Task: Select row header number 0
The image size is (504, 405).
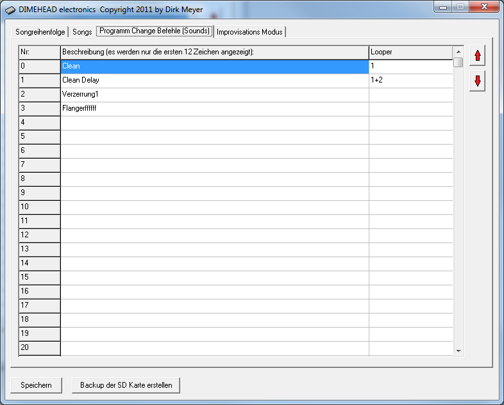Action: click(40, 67)
